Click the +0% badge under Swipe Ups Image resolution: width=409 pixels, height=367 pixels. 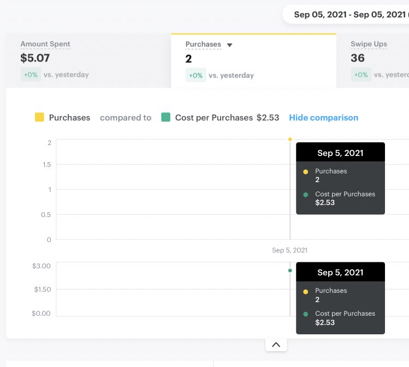pos(361,75)
